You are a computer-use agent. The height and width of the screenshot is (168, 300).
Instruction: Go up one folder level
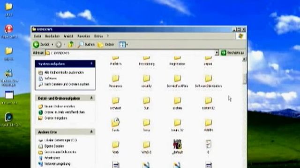click(x=71, y=44)
